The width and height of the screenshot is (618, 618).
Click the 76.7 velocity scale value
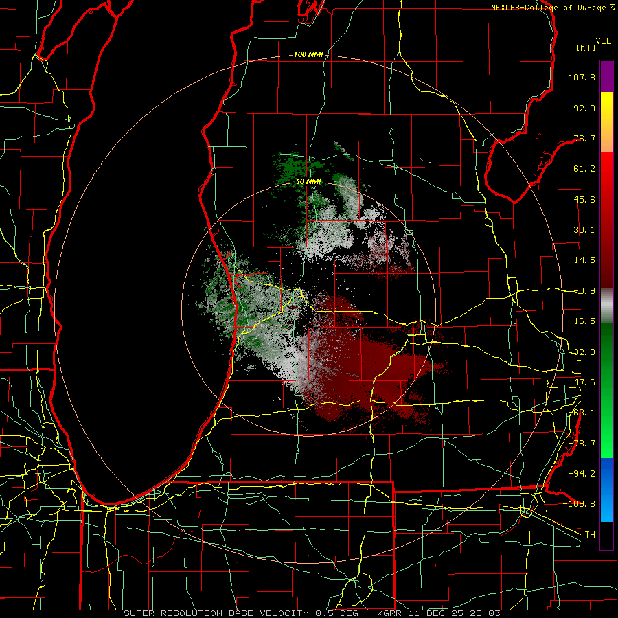(x=584, y=138)
